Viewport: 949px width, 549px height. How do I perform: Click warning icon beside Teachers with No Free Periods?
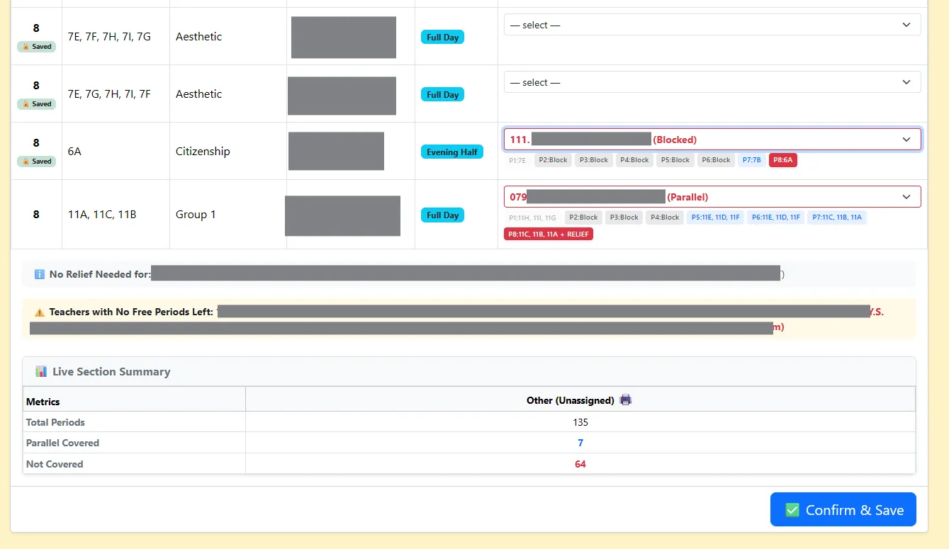pyautogui.click(x=40, y=312)
